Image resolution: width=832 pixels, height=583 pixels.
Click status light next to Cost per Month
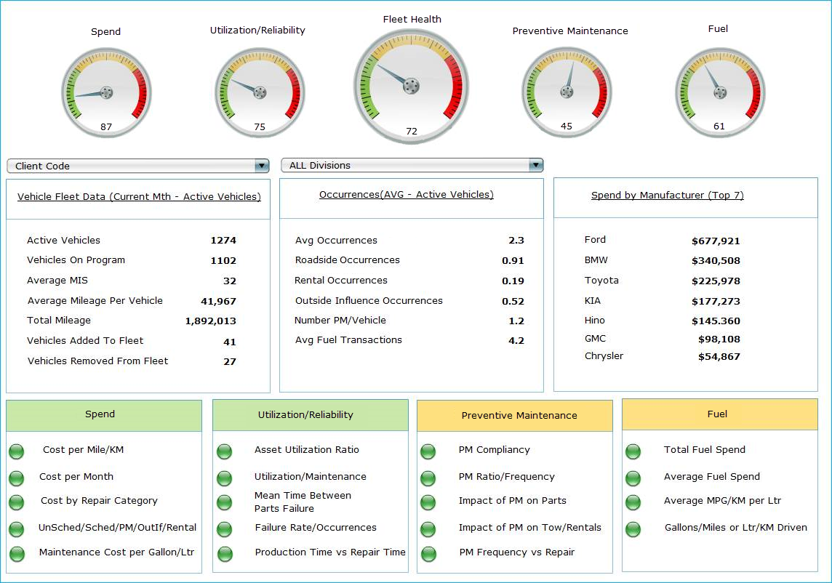tap(17, 478)
